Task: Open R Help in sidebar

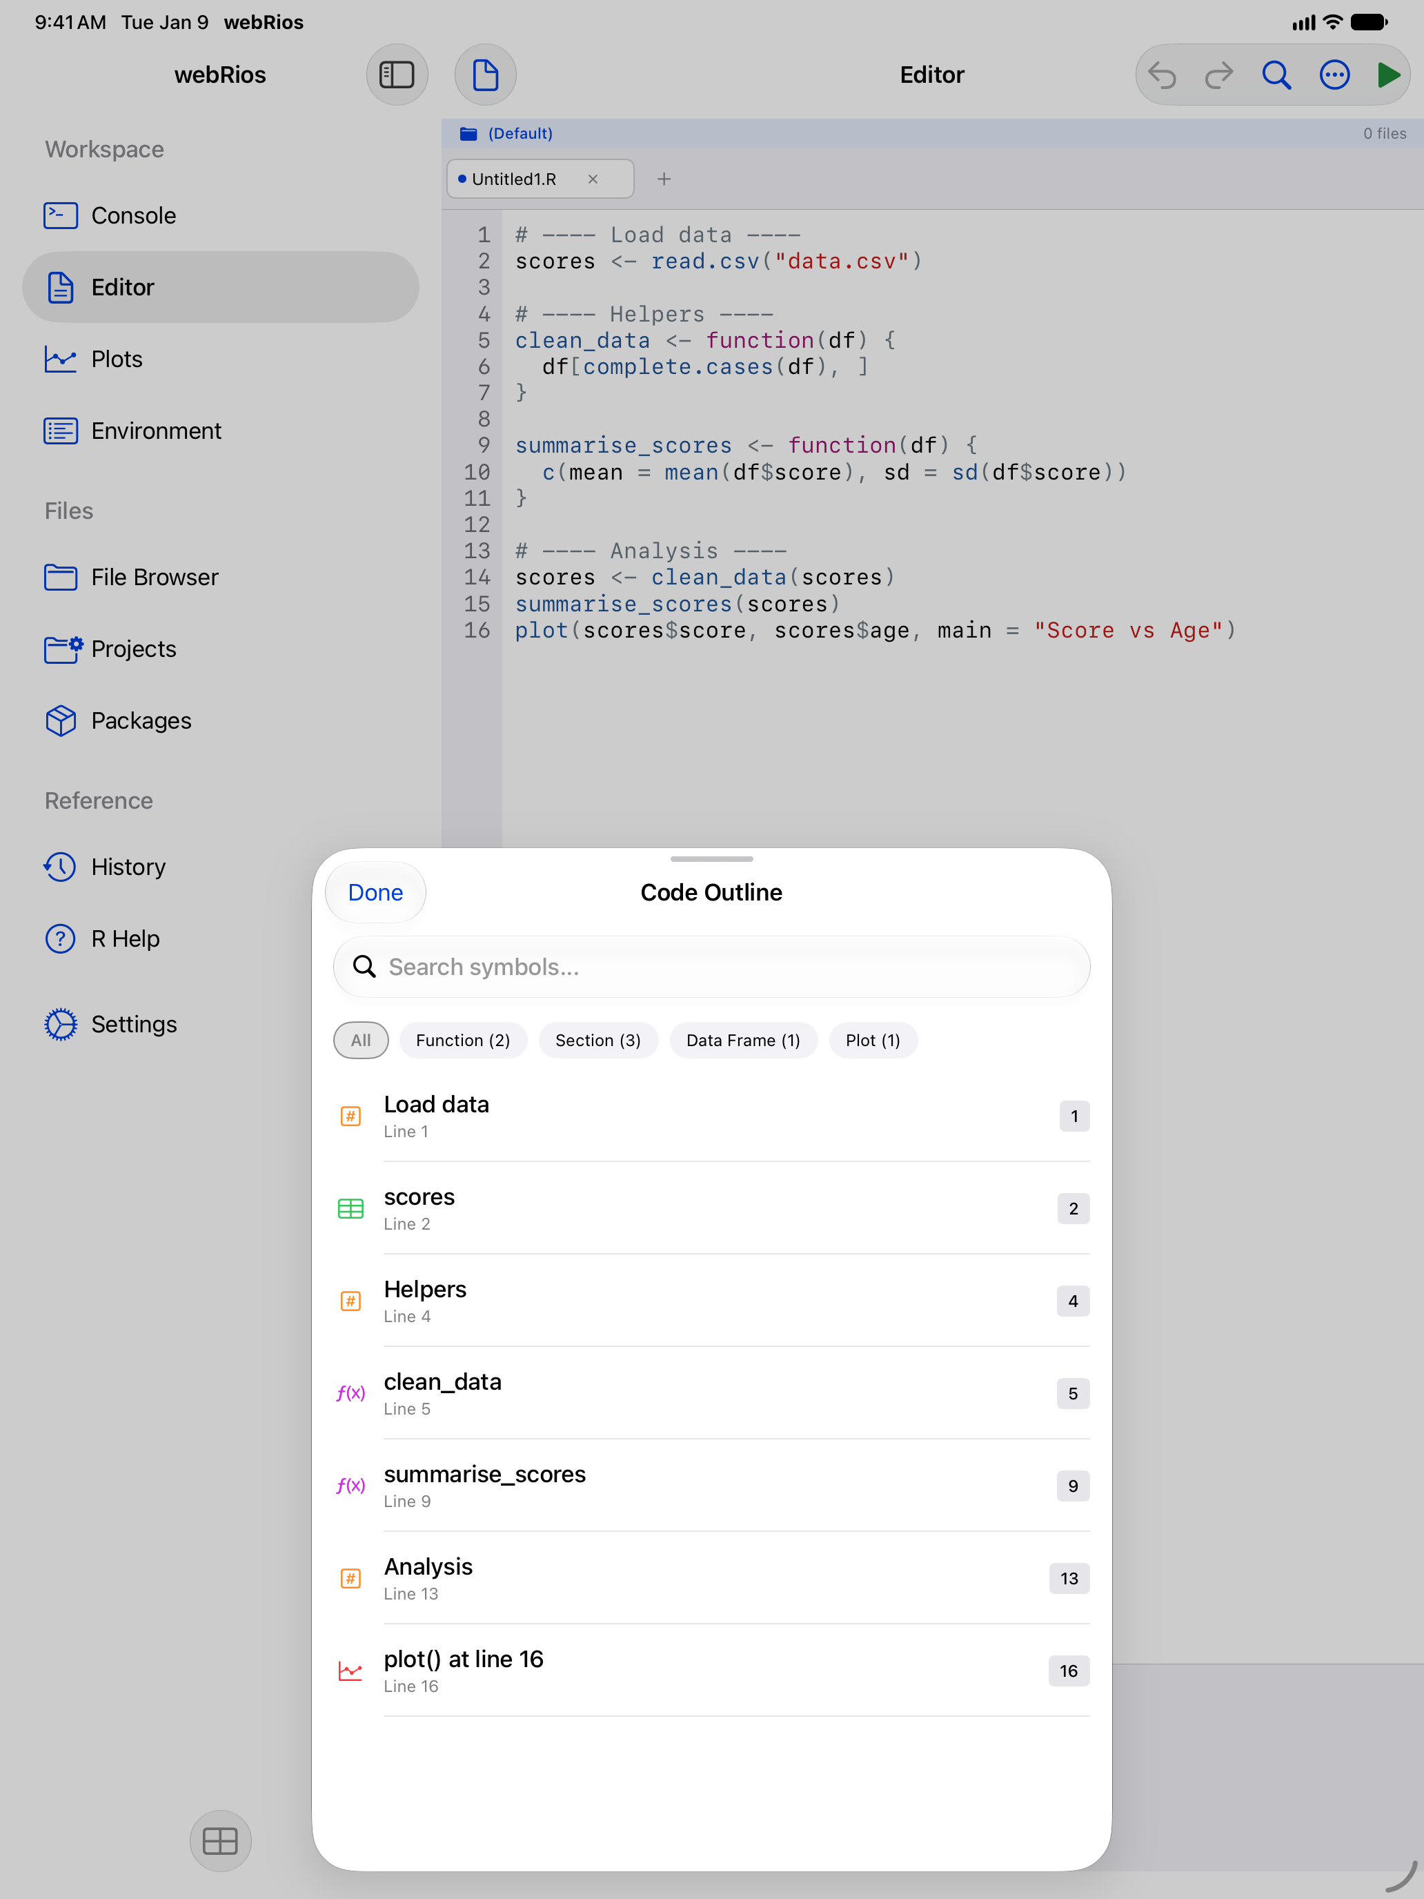Action: click(221, 938)
